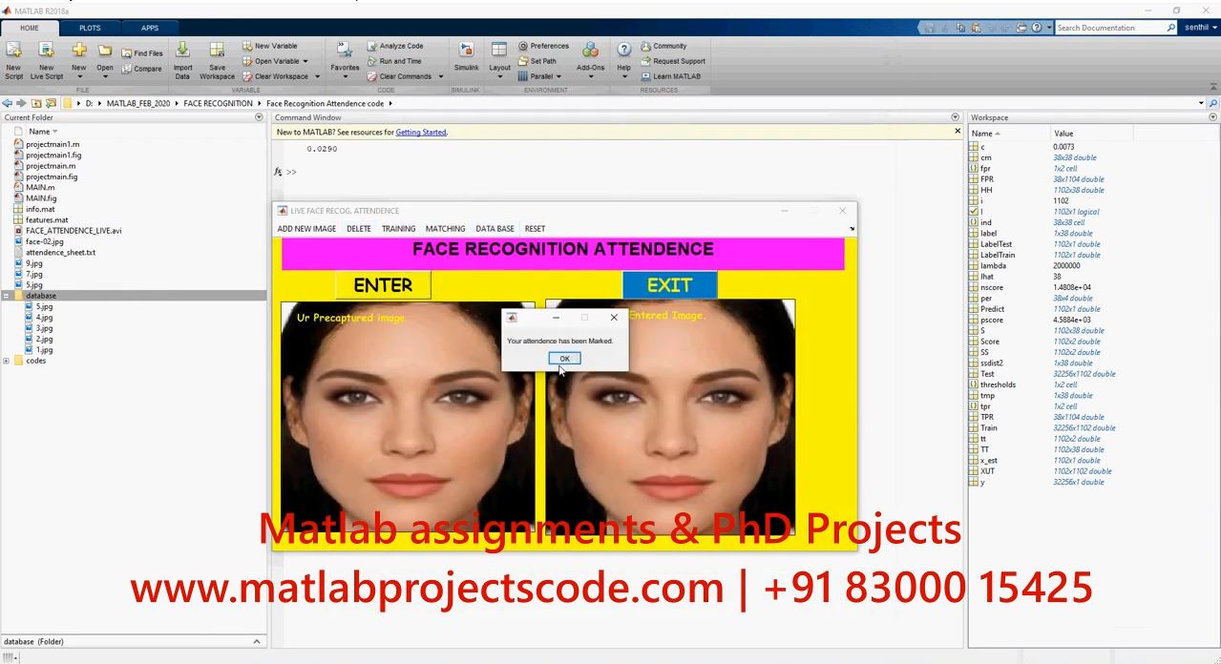Open the Add-Ons dropdown
Viewport: 1221px width, 664px height.
click(x=590, y=72)
